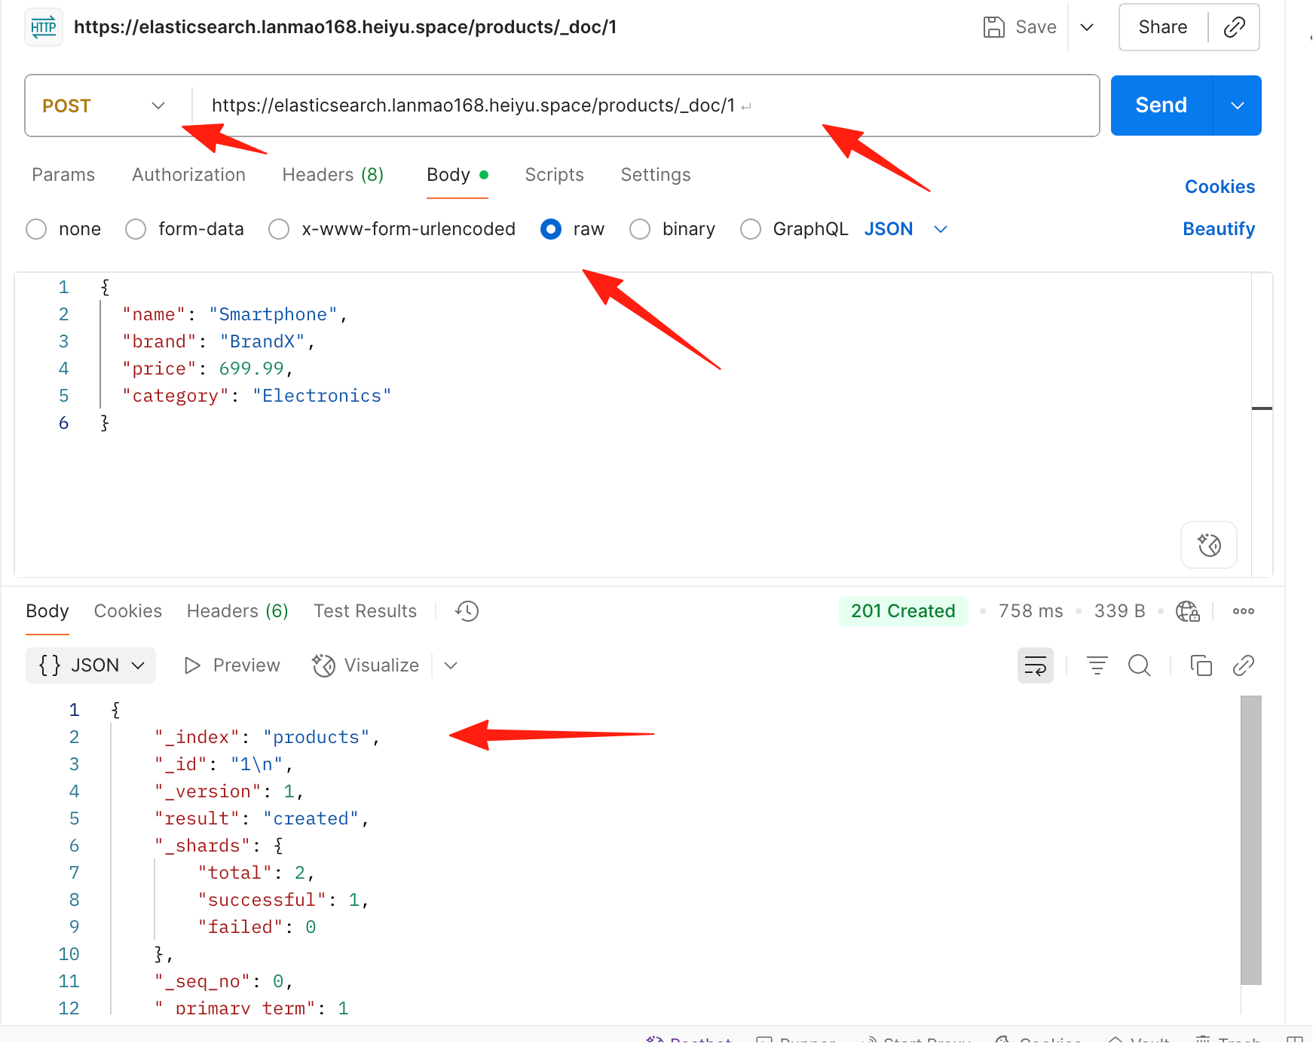Screen dimensions: 1313x1043
Task: Copy request link via chain icon
Action: coord(1234,27)
